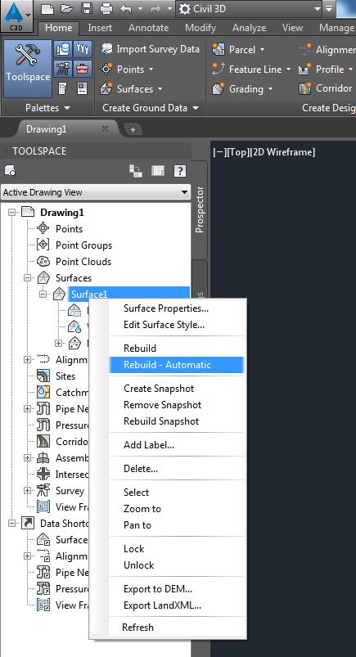
Task: Toggle the red Toolbox icon in Palettes panel
Action: 83,68
